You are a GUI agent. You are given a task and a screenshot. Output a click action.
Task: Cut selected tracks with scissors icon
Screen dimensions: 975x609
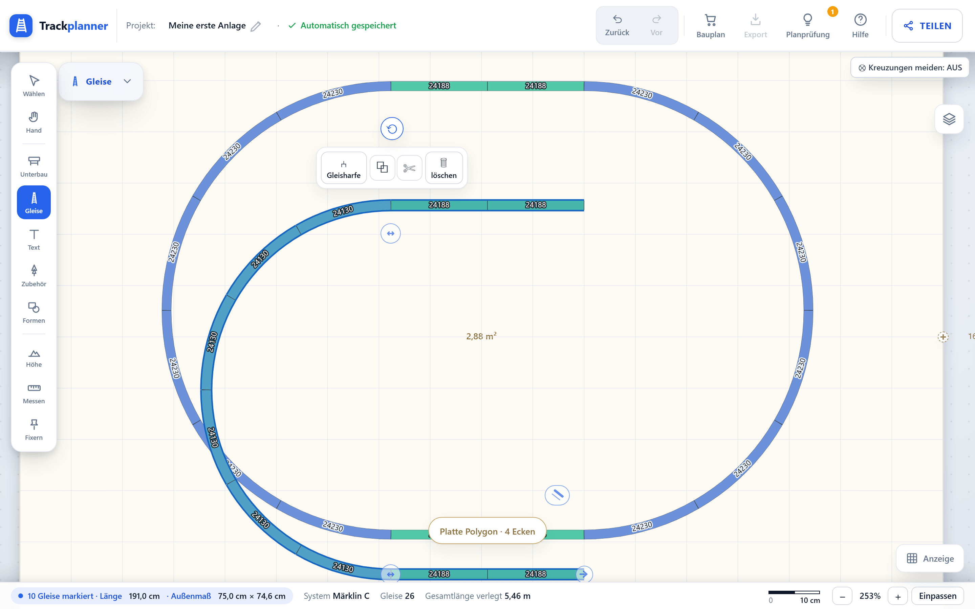tap(409, 167)
